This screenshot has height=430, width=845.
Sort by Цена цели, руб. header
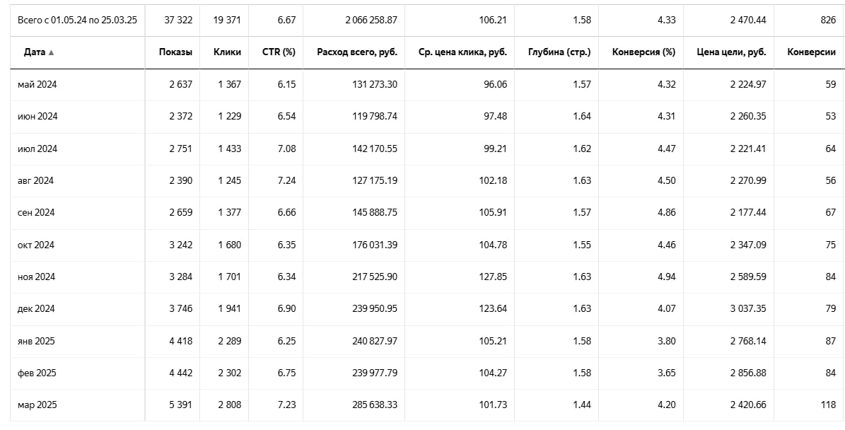[731, 52]
